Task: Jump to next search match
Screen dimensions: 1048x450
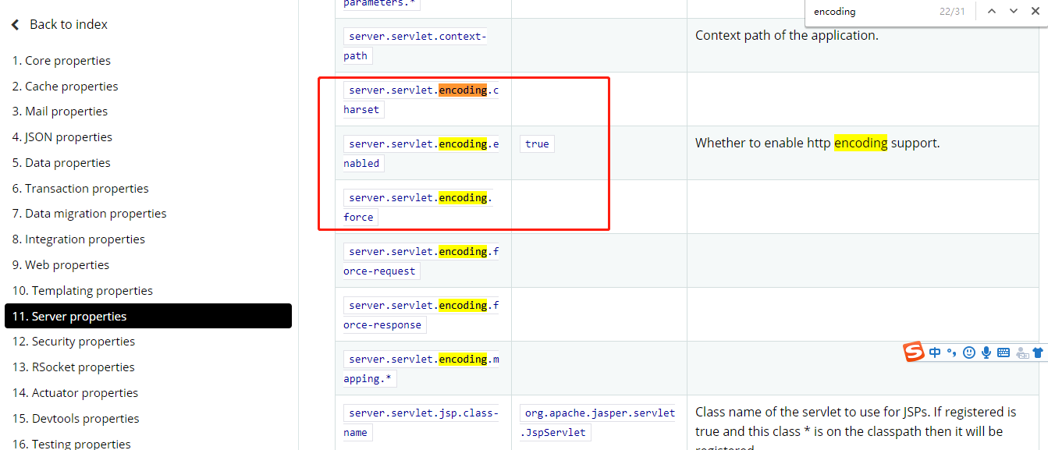Action: (1013, 11)
